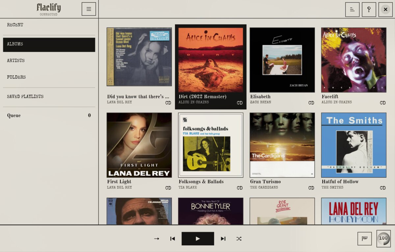Click the CD badge on the Dirt album

click(x=240, y=103)
